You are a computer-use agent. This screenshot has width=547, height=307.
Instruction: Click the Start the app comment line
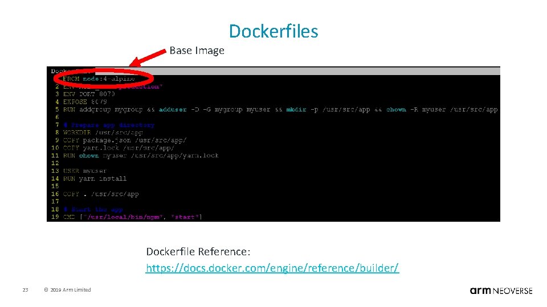coord(93,209)
